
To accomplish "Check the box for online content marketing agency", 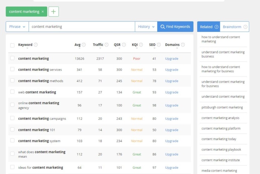I will [12, 105].
